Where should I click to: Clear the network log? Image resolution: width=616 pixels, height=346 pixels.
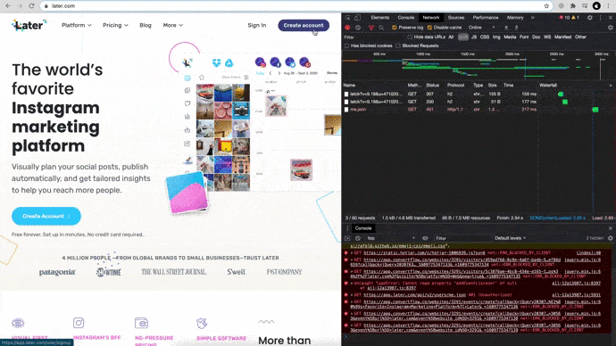[358, 28]
